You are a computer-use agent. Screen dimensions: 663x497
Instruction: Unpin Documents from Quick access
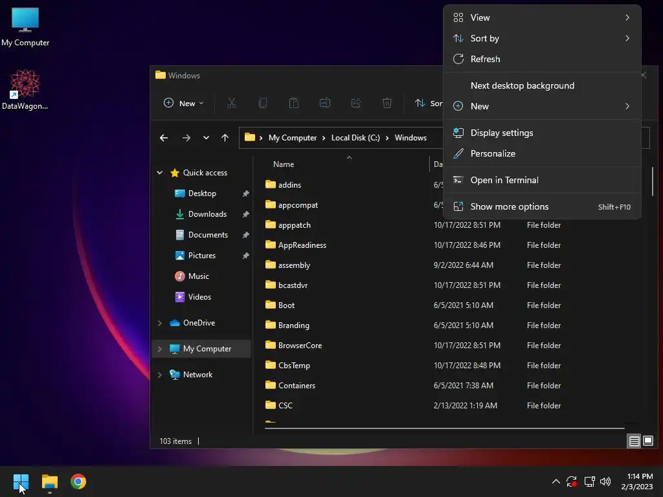click(245, 235)
